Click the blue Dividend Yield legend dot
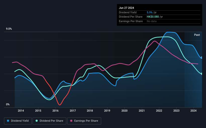This screenshot has width=206, height=128. [x=8, y=121]
